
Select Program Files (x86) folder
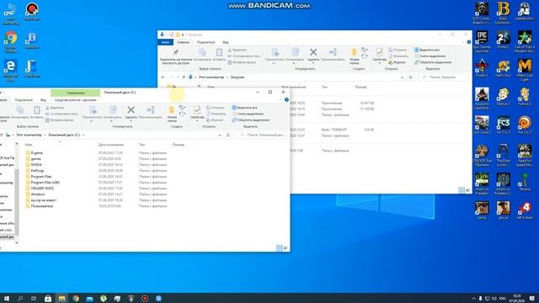pyautogui.click(x=96, y=183)
